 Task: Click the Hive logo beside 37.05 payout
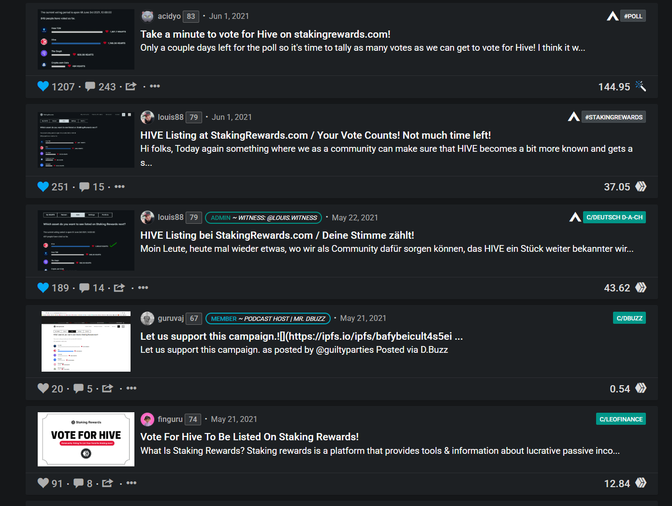click(641, 187)
